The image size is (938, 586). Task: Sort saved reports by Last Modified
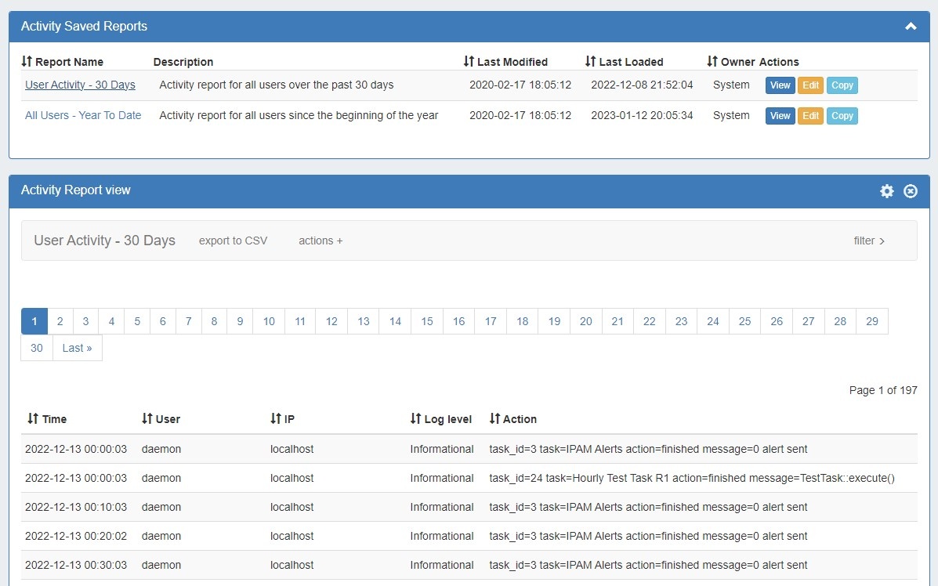tap(505, 62)
